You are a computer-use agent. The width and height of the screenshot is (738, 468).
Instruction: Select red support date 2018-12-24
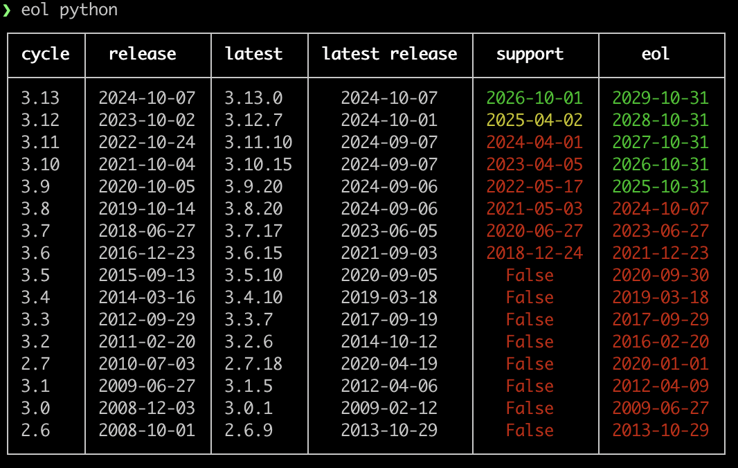534,253
